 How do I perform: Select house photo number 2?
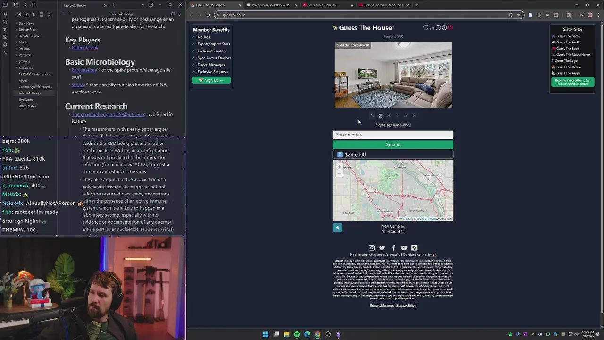click(380, 116)
